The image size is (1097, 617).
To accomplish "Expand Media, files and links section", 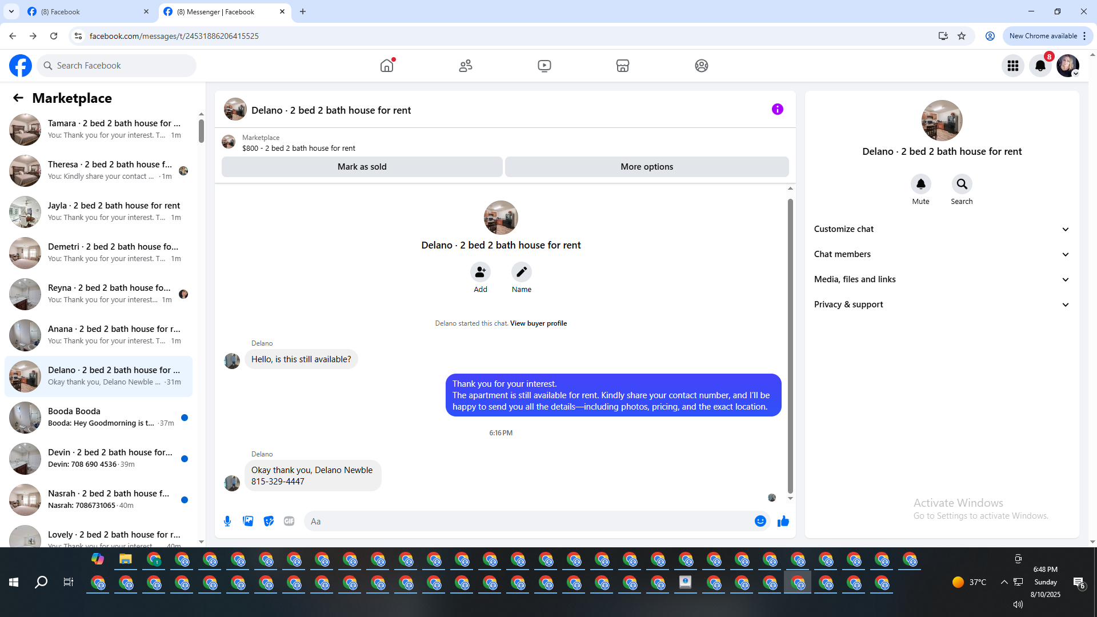I will (941, 279).
